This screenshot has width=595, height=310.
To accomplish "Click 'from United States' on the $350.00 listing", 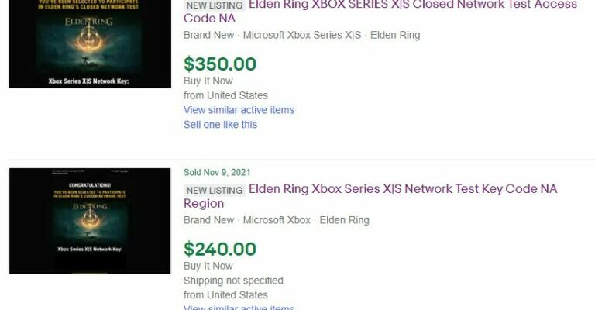I will 225,95.
